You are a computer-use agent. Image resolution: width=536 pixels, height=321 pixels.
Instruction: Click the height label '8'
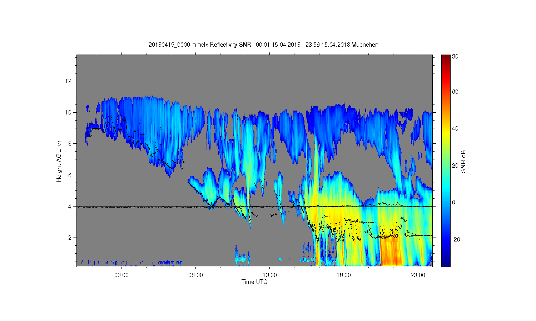coord(70,144)
